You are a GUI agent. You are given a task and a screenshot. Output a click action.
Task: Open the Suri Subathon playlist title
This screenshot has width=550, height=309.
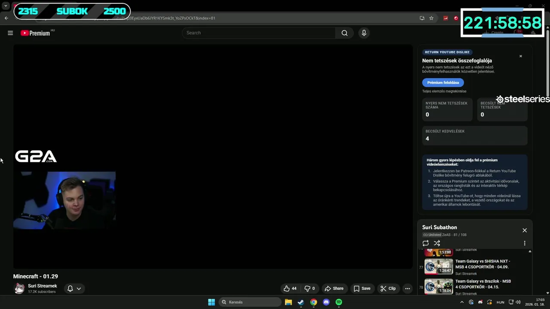(x=439, y=227)
